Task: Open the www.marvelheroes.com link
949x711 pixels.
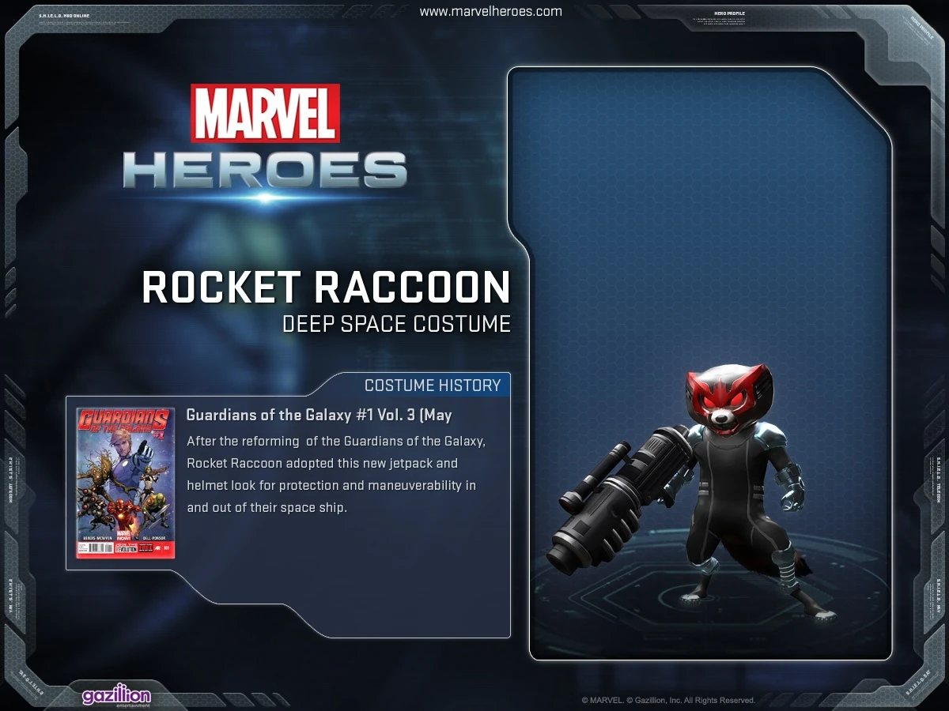Action: pos(491,12)
